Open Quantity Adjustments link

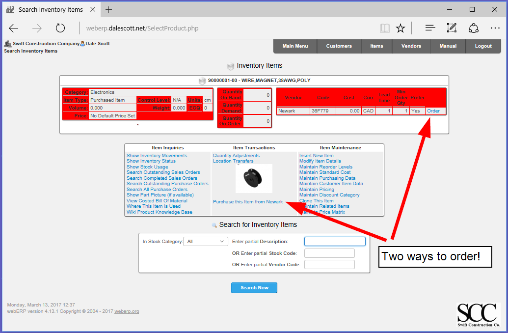[236, 156]
